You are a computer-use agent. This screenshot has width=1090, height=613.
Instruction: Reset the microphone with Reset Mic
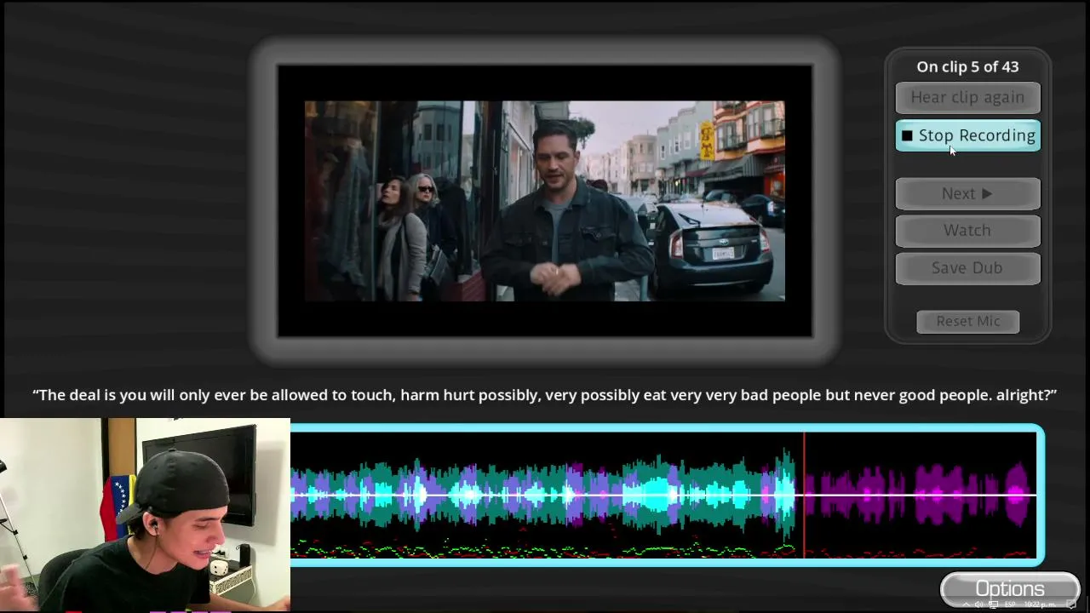[968, 321]
